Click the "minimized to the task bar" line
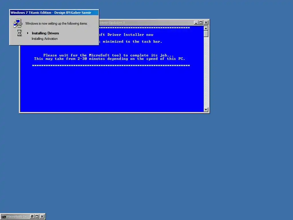Viewport: 293px width, 220px height. [130, 42]
